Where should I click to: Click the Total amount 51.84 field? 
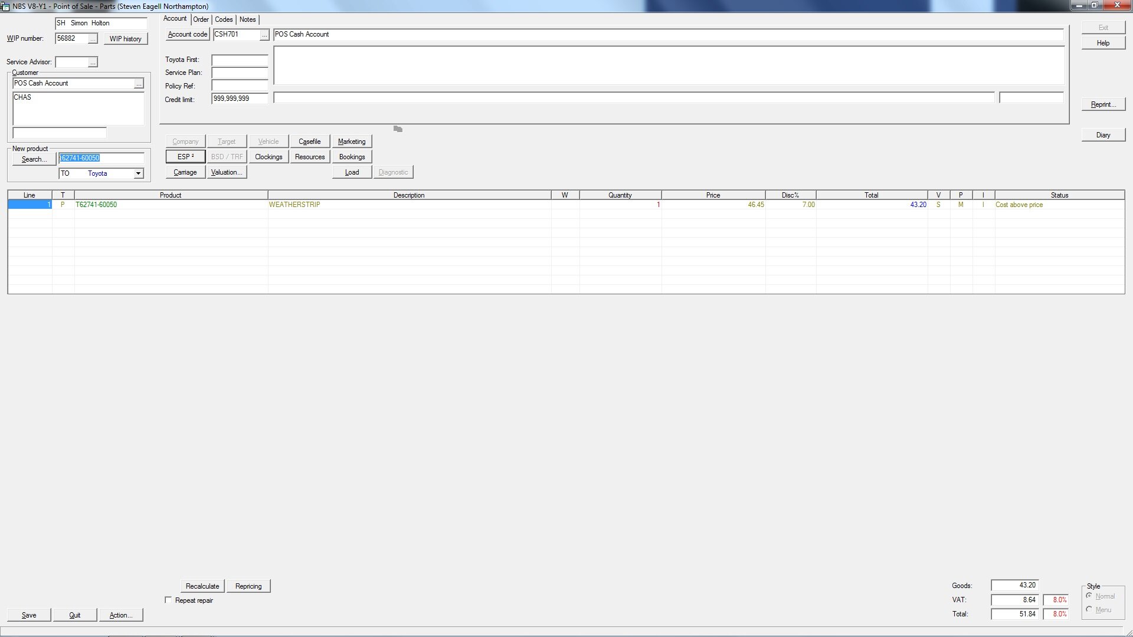click(1014, 614)
